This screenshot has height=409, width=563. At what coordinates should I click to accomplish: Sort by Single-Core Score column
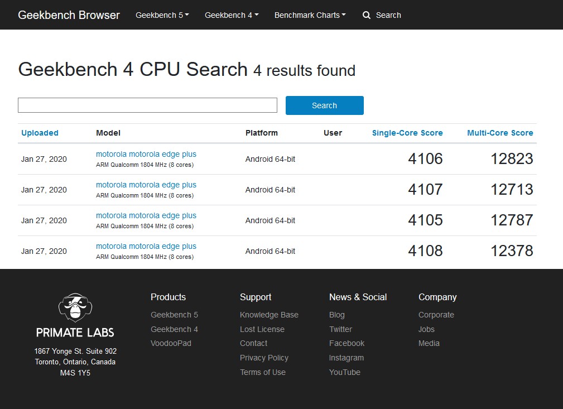tap(407, 133)
